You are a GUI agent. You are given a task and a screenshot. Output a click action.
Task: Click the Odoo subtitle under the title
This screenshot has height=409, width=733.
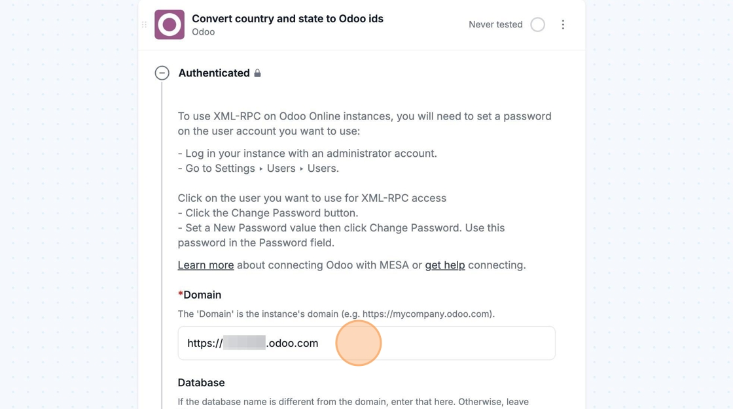coord(204,32)
